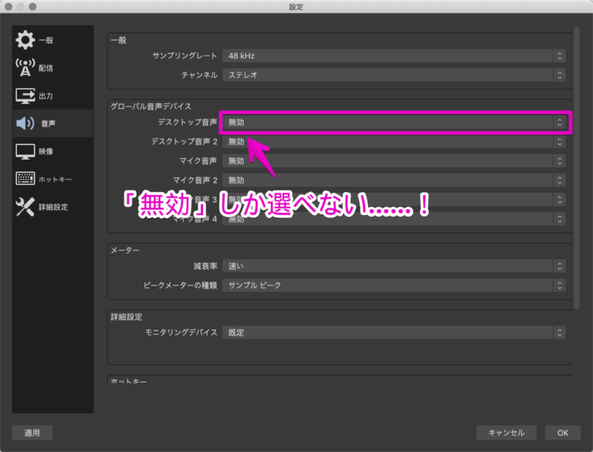Select the 音声 speaker icon
The image size is (593, 452).
(x=25, y=123)
